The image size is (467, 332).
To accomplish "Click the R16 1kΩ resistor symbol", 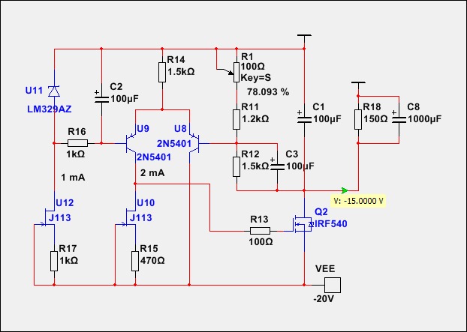I will 78,143.
